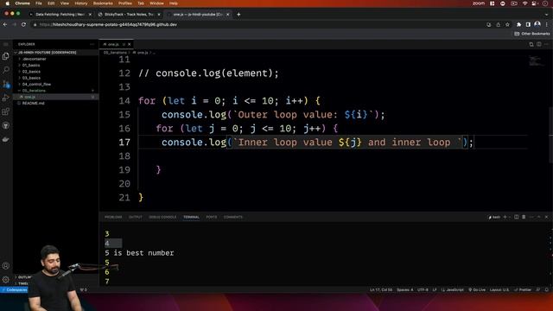Open Chrome Extensions puzzle icon
Screen dimensions: 553x311
pyautogui.click(x=518, y=25)
